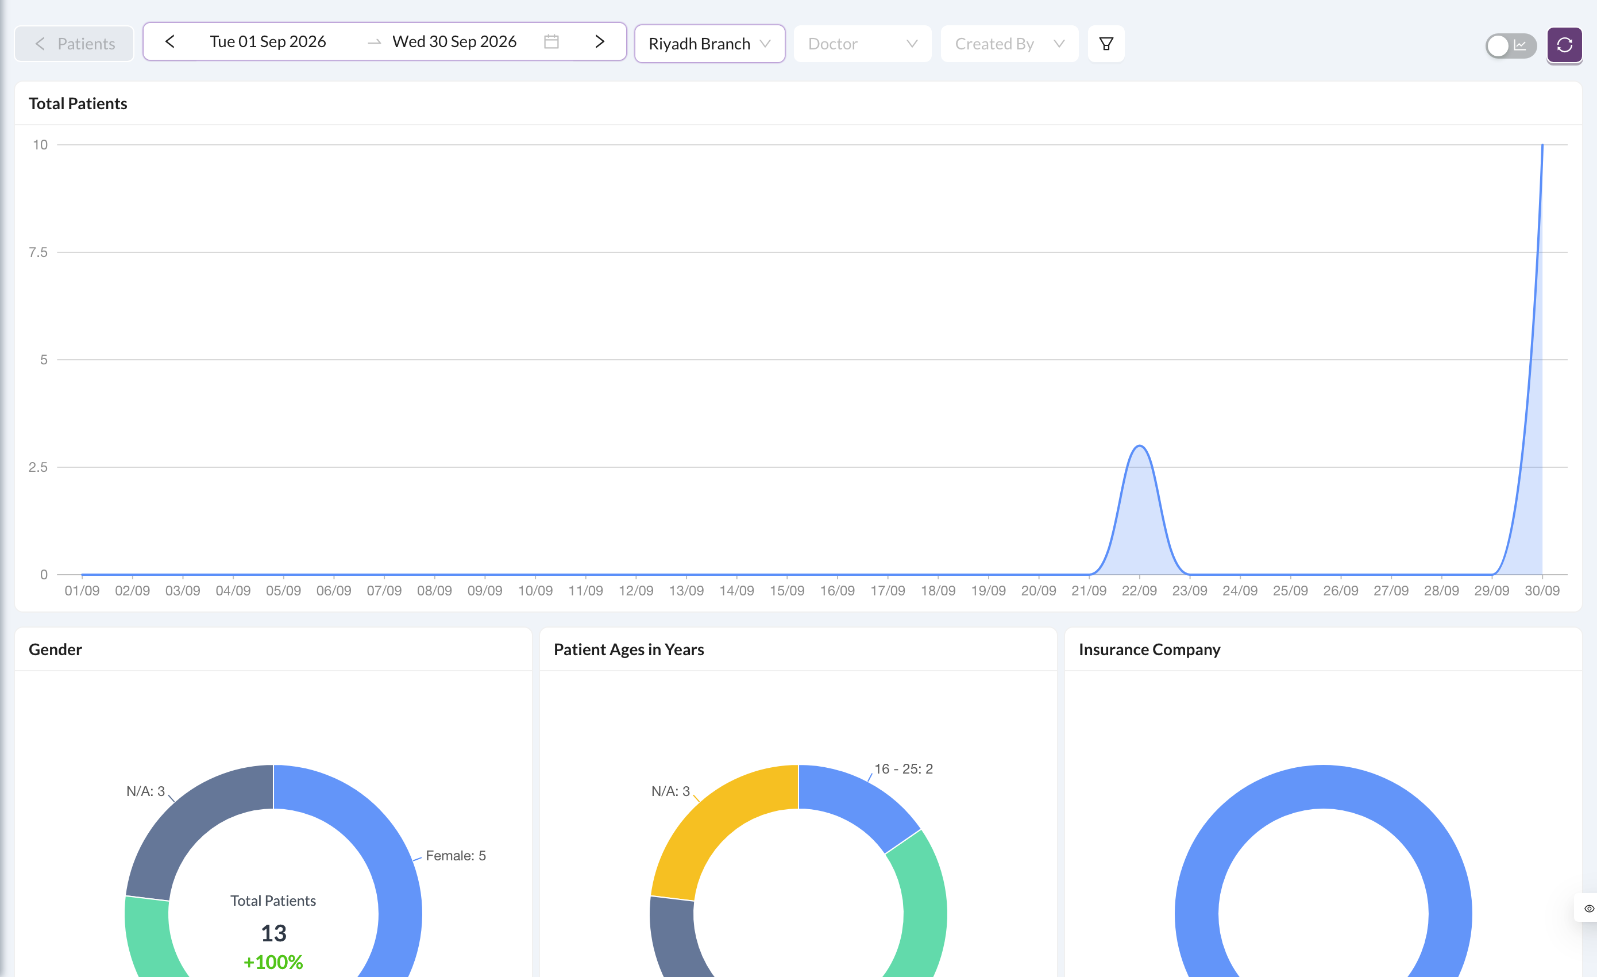Click the eye visibility icon
Image resolution: width=1597 pixels, height=977 pixels.
[x=1588, y=908]
